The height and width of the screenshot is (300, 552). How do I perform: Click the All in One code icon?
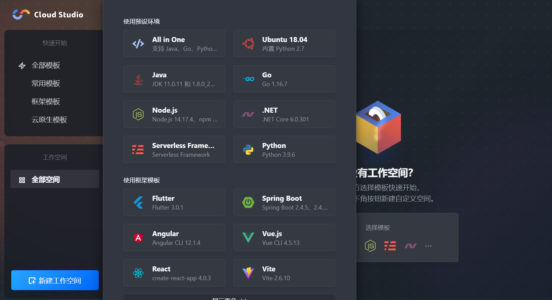click(x=138, y=44)
